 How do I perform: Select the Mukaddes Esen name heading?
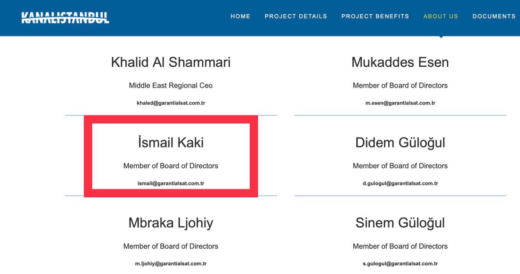(x=400, y=62)
